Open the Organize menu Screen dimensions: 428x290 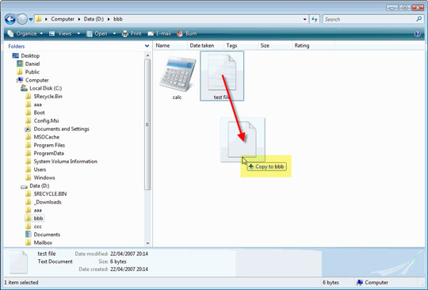pos(25,33)
